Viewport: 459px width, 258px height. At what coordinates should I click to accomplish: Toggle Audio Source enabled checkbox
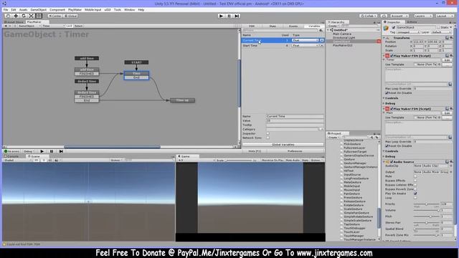pos(392,162)
